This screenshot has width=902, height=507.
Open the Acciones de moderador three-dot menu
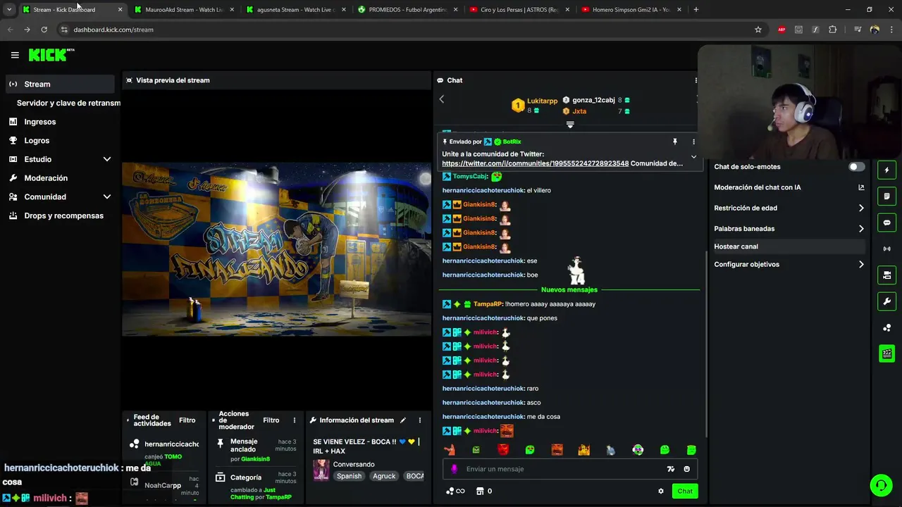[x=295, y=420]
